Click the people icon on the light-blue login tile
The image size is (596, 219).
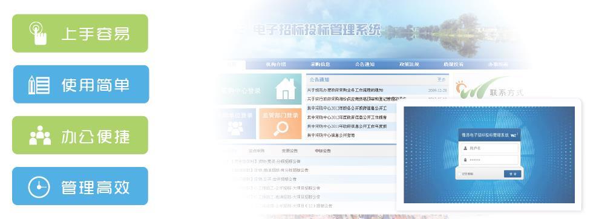[235, 128]
